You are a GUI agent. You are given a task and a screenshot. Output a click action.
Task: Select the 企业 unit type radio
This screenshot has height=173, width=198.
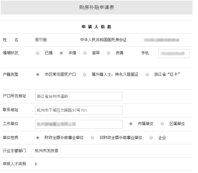tap(151, 138)
